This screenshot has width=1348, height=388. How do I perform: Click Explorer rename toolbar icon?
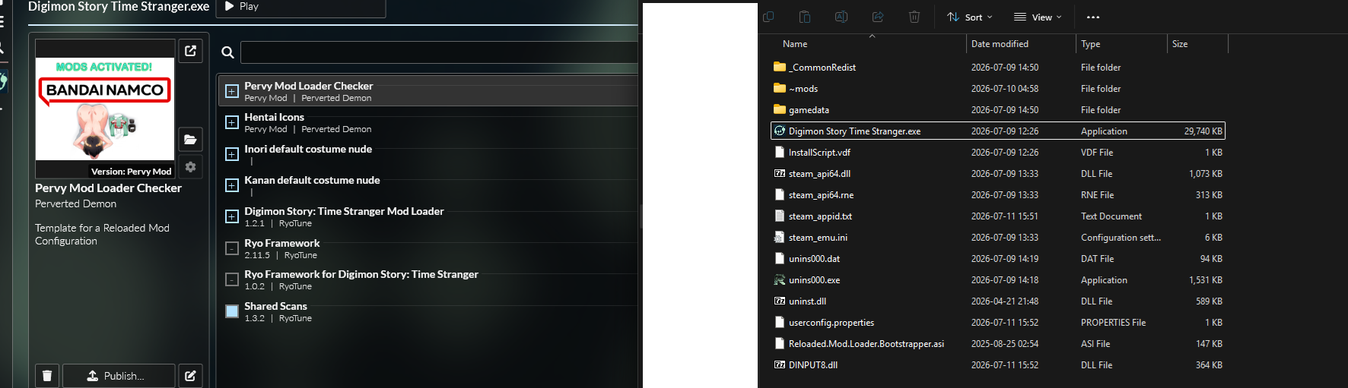(841, 17)
